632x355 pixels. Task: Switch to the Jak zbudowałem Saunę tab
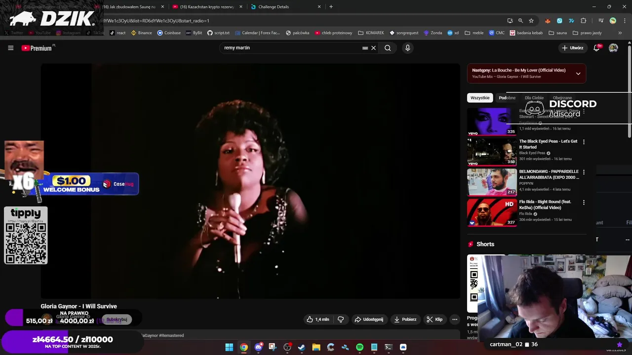pyautogui.click(x=129, y=7)
